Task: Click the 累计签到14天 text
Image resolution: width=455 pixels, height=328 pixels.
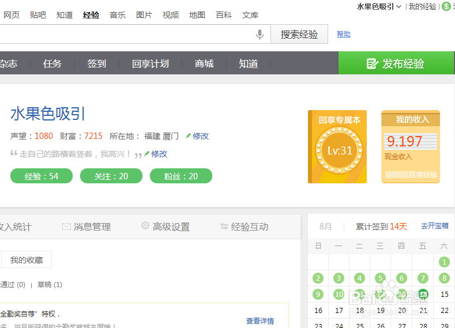Action: pyautogui.click(x=381, y=227)
